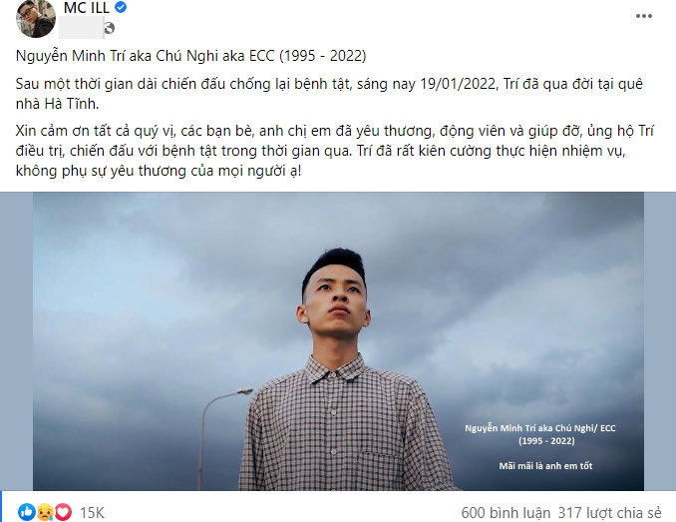This screenshot has width=676, height=522.
Task: Click the '(1995 - 2022)' caption inside the photo
Action: click(546, 441)
